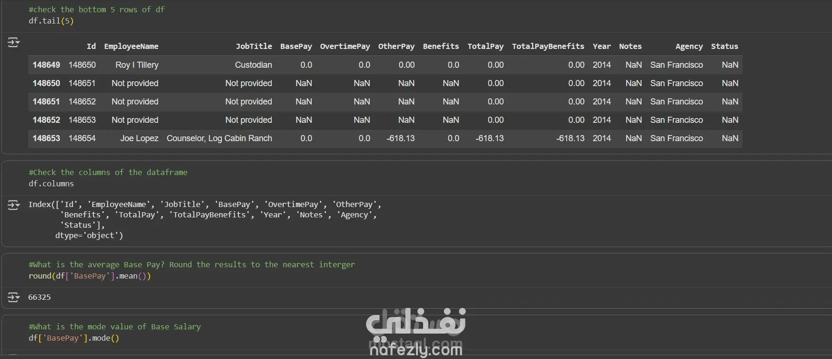Click the comment about average Base Pay
This screenshot has width=832, height=359.
point(192,264)
